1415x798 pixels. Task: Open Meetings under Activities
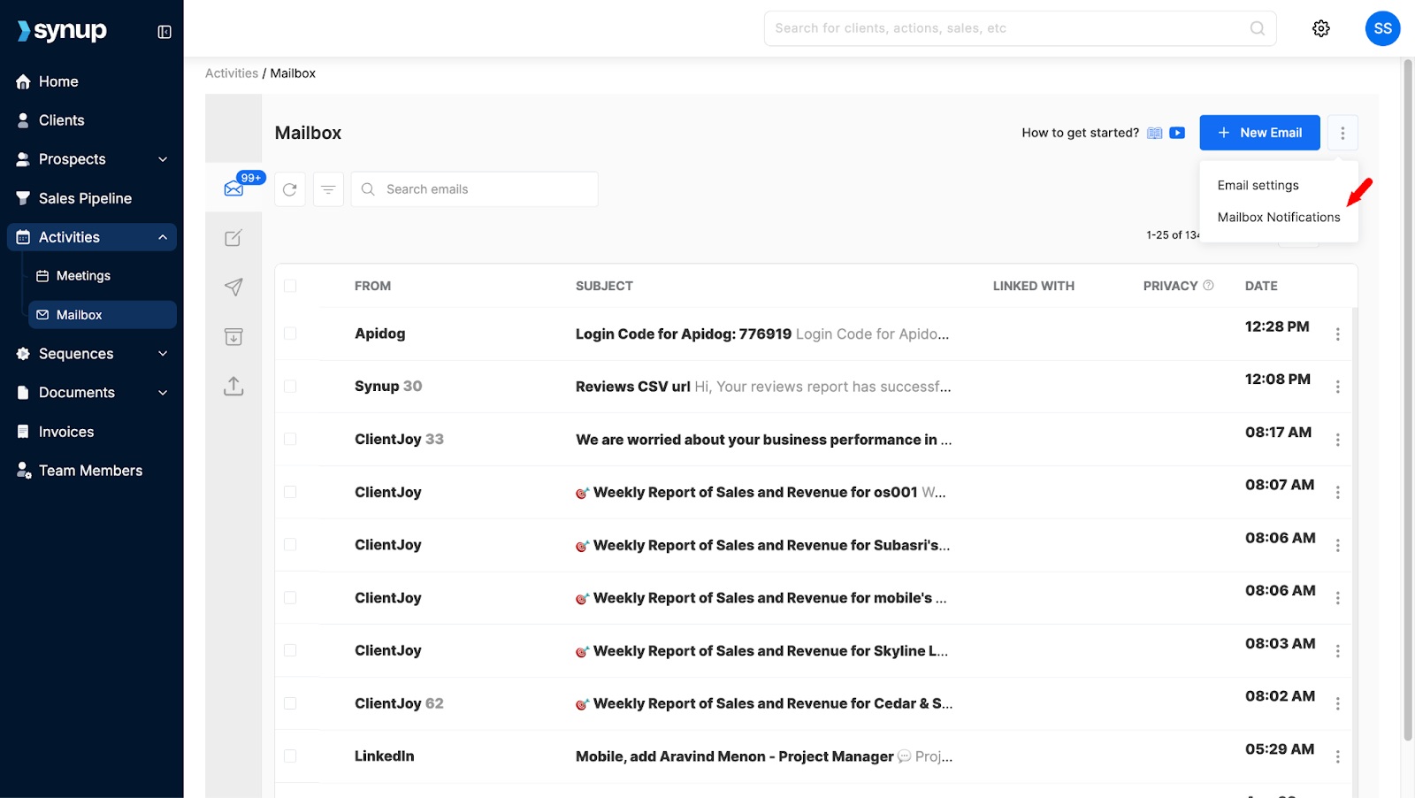click(x=103, y=276)
